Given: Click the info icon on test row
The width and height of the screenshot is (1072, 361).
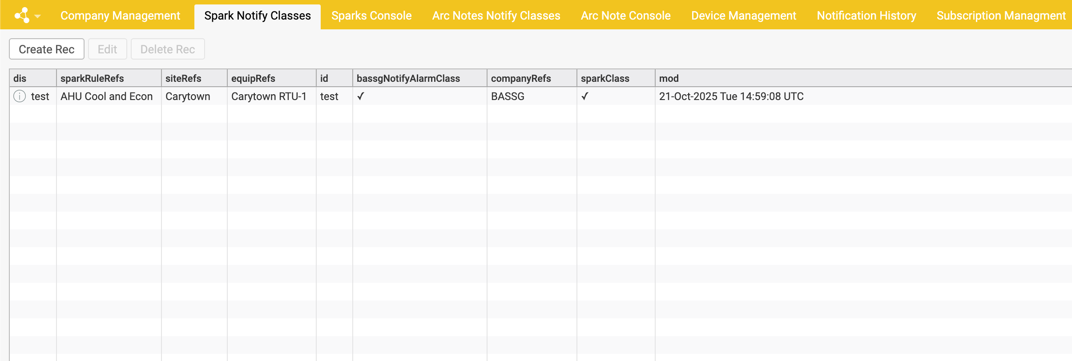Looking at the screenshot, I should tap(20, 96).
